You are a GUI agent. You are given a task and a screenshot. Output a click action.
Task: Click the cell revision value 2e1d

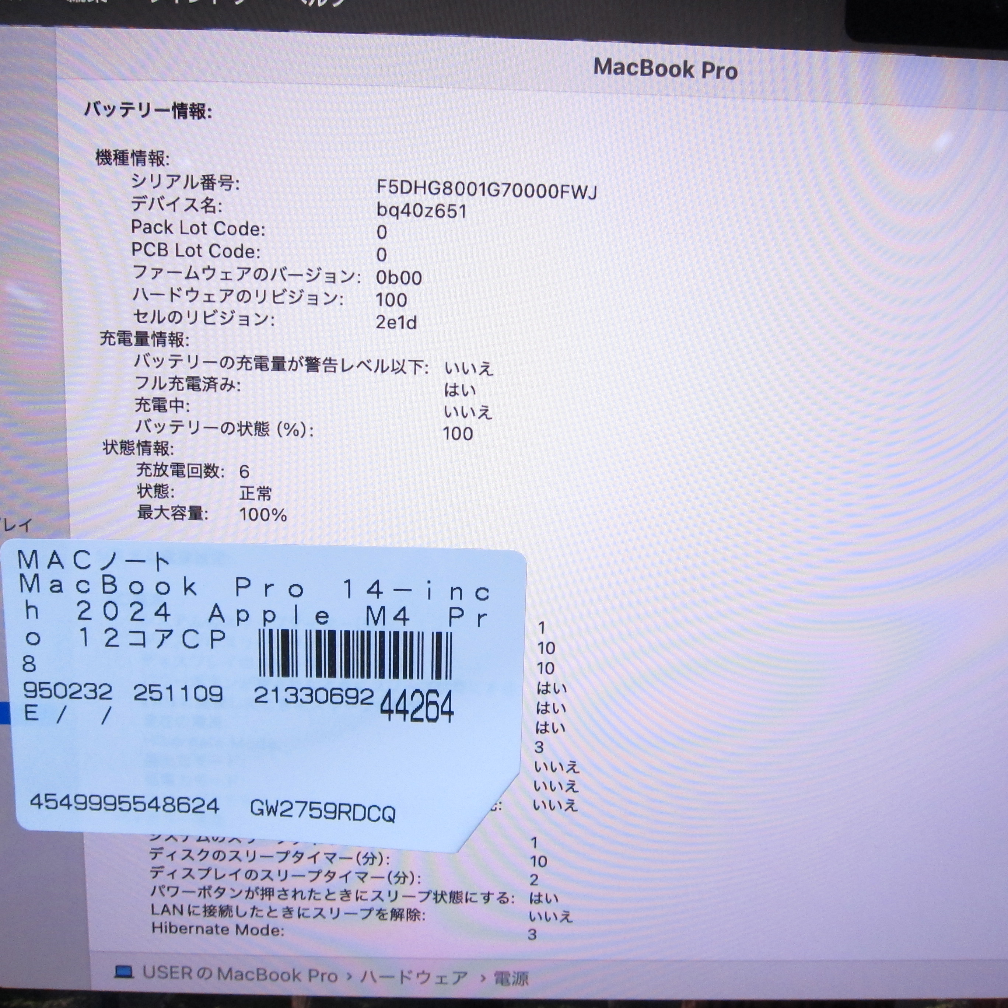[x=396, y=322]
